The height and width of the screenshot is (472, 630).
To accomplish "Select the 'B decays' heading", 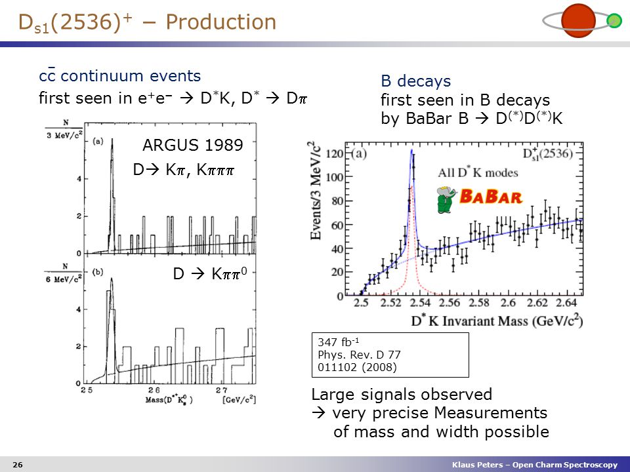I will pos(416,81).
